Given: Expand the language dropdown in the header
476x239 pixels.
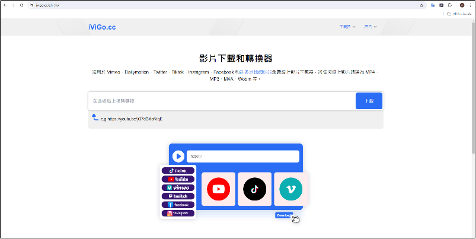Looking at the screenshot, I should click(370, 27).
